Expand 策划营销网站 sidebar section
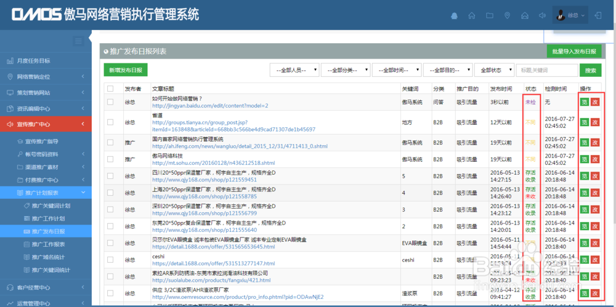This screenshot has height=307, width=616. [46, 93]
